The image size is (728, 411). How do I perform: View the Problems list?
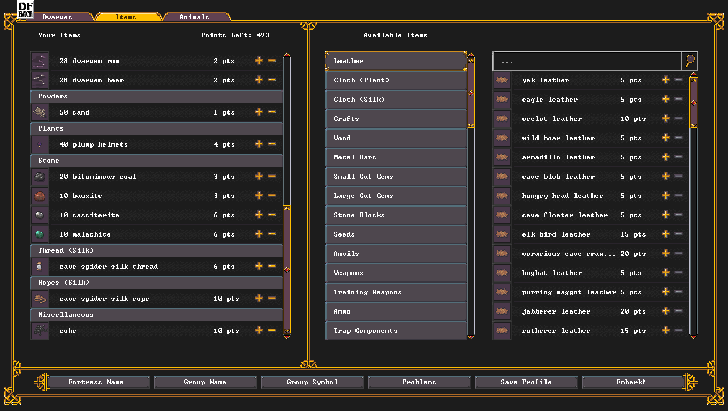coord(419,382)
